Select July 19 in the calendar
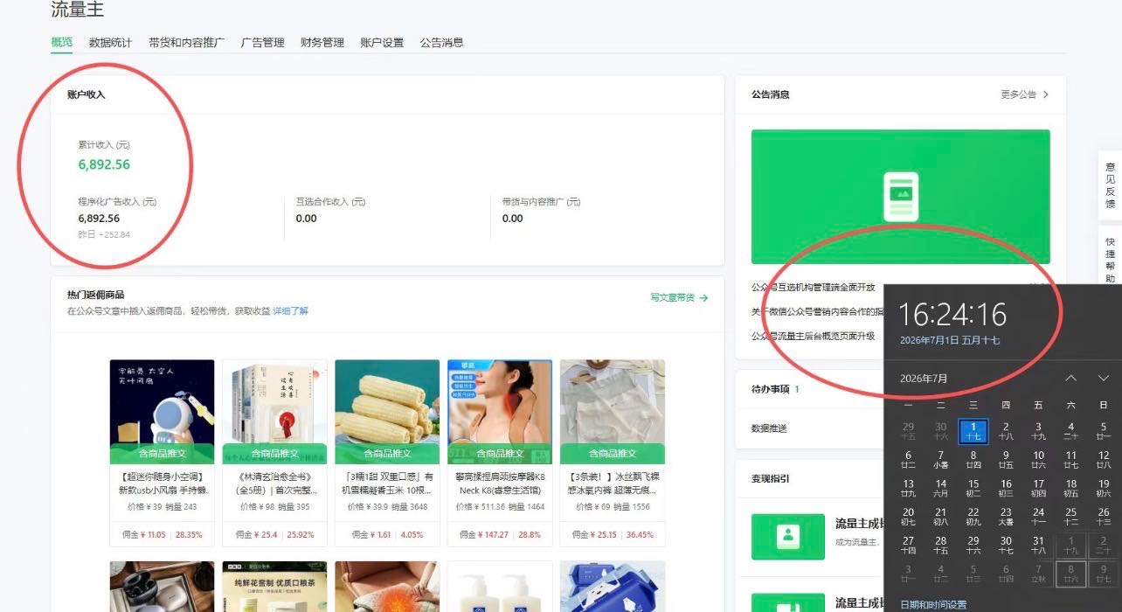The width and height of the screenshot is (1122, 612). point(1103,488)
